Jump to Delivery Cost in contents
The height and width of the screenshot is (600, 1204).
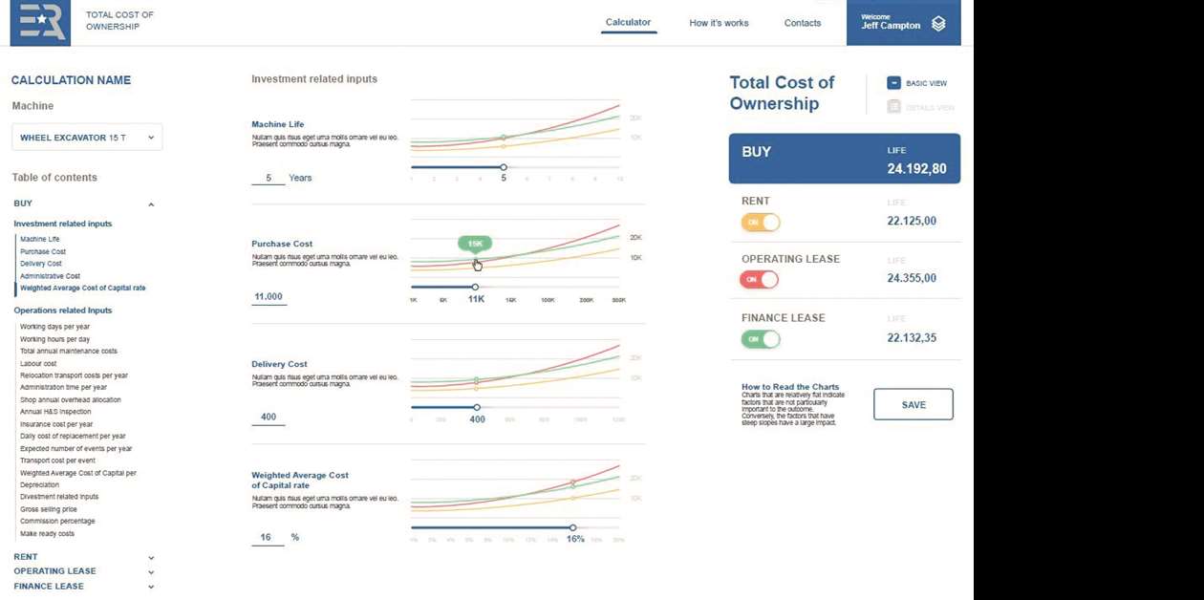41,264
